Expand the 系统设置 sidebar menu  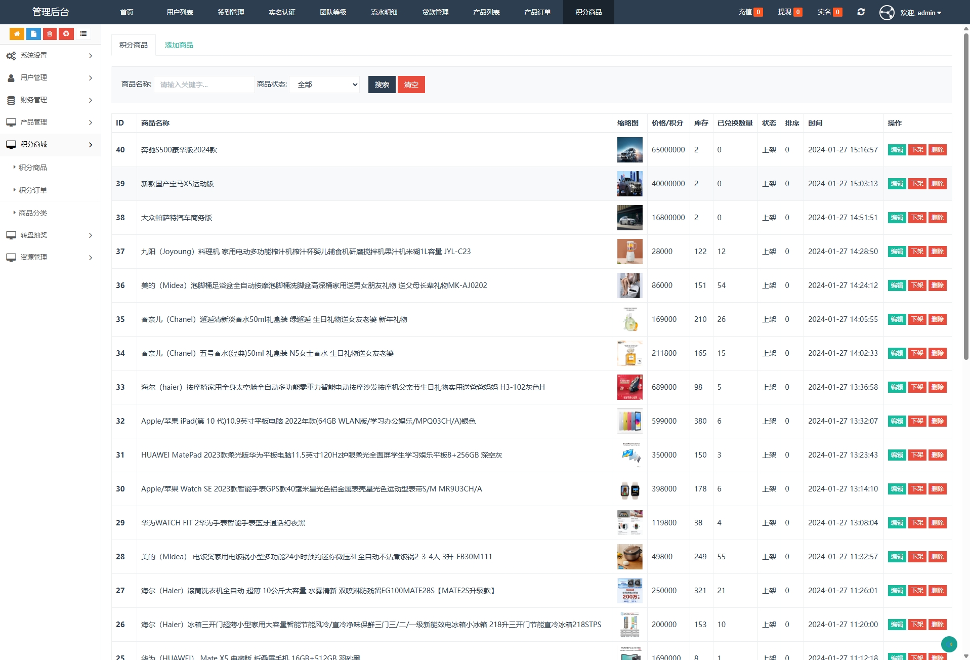click(50, 56)
